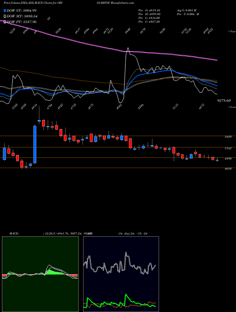This screenshot has width=236, height=312.
Task: Click the 5142 price level label
Action: [x=228, y=148]
